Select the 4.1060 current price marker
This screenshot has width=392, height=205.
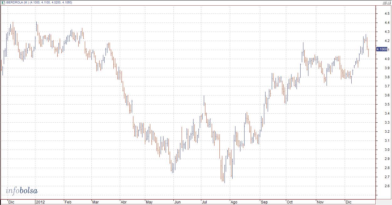click(x=382, y=49)
